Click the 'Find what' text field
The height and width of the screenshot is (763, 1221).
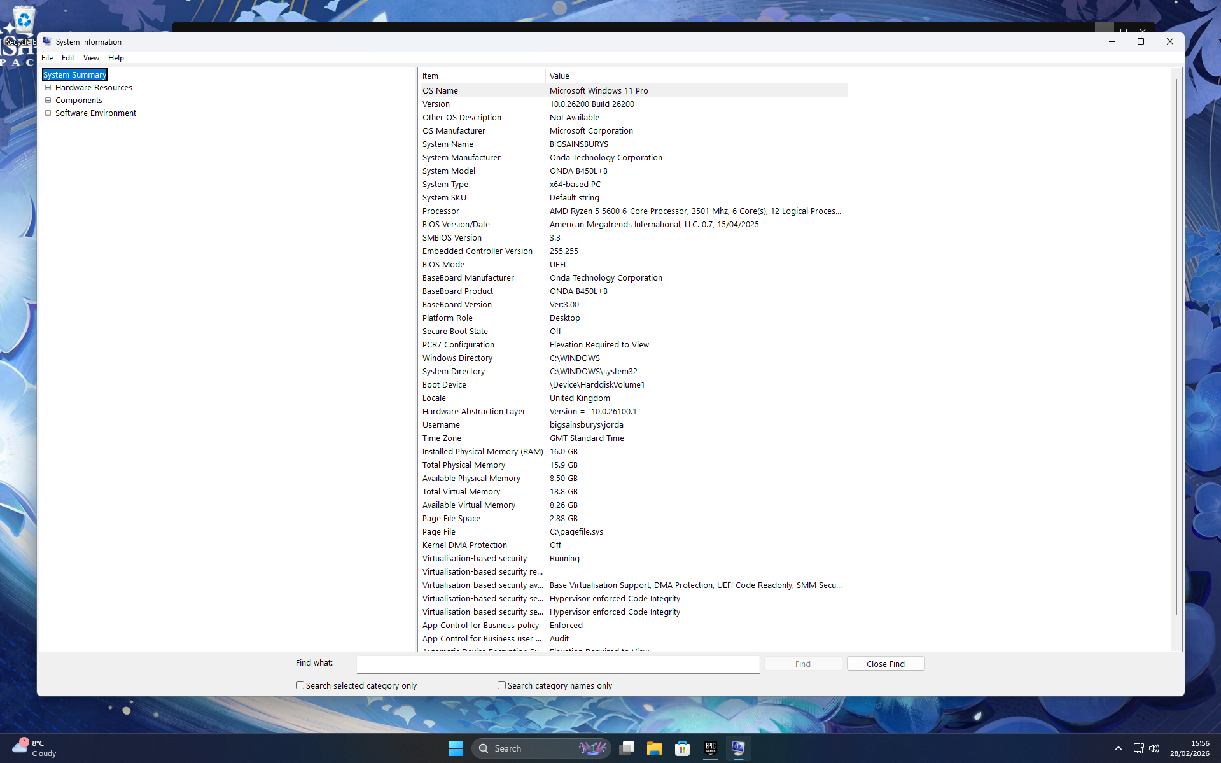tap(558, 664)
